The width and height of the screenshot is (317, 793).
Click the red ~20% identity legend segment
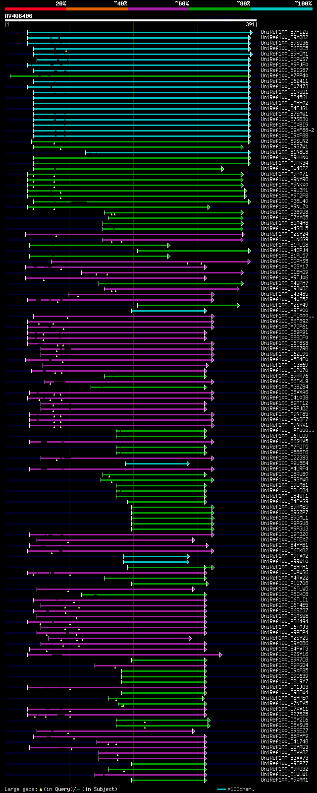click(x=36, y=9)
